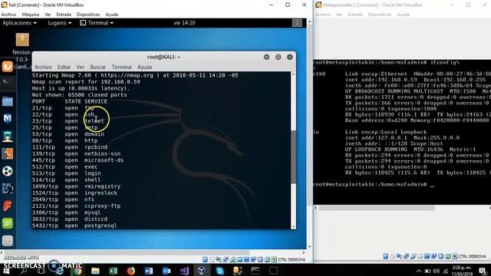Open Archivo menu in Metasploitable window
Screen dimensions: 491x276
tap(323, 15)
